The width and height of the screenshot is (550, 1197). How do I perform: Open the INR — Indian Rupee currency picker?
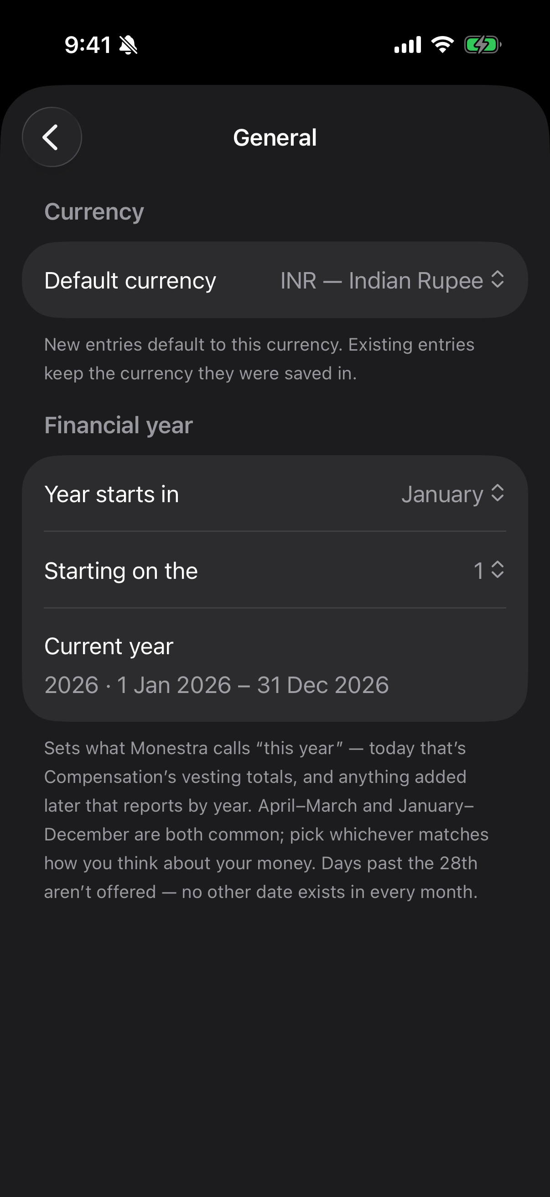392,280
